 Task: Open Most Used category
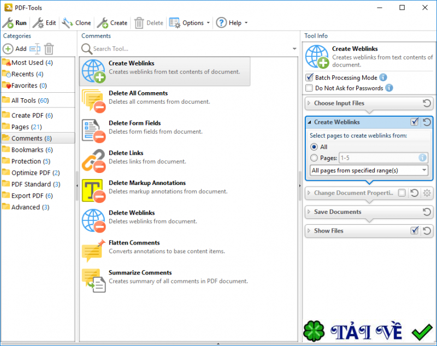point(38,63)
